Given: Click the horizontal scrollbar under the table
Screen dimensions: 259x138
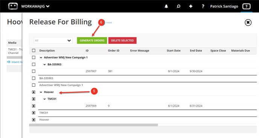Looking at the screenshot, I should coord(93,125).
